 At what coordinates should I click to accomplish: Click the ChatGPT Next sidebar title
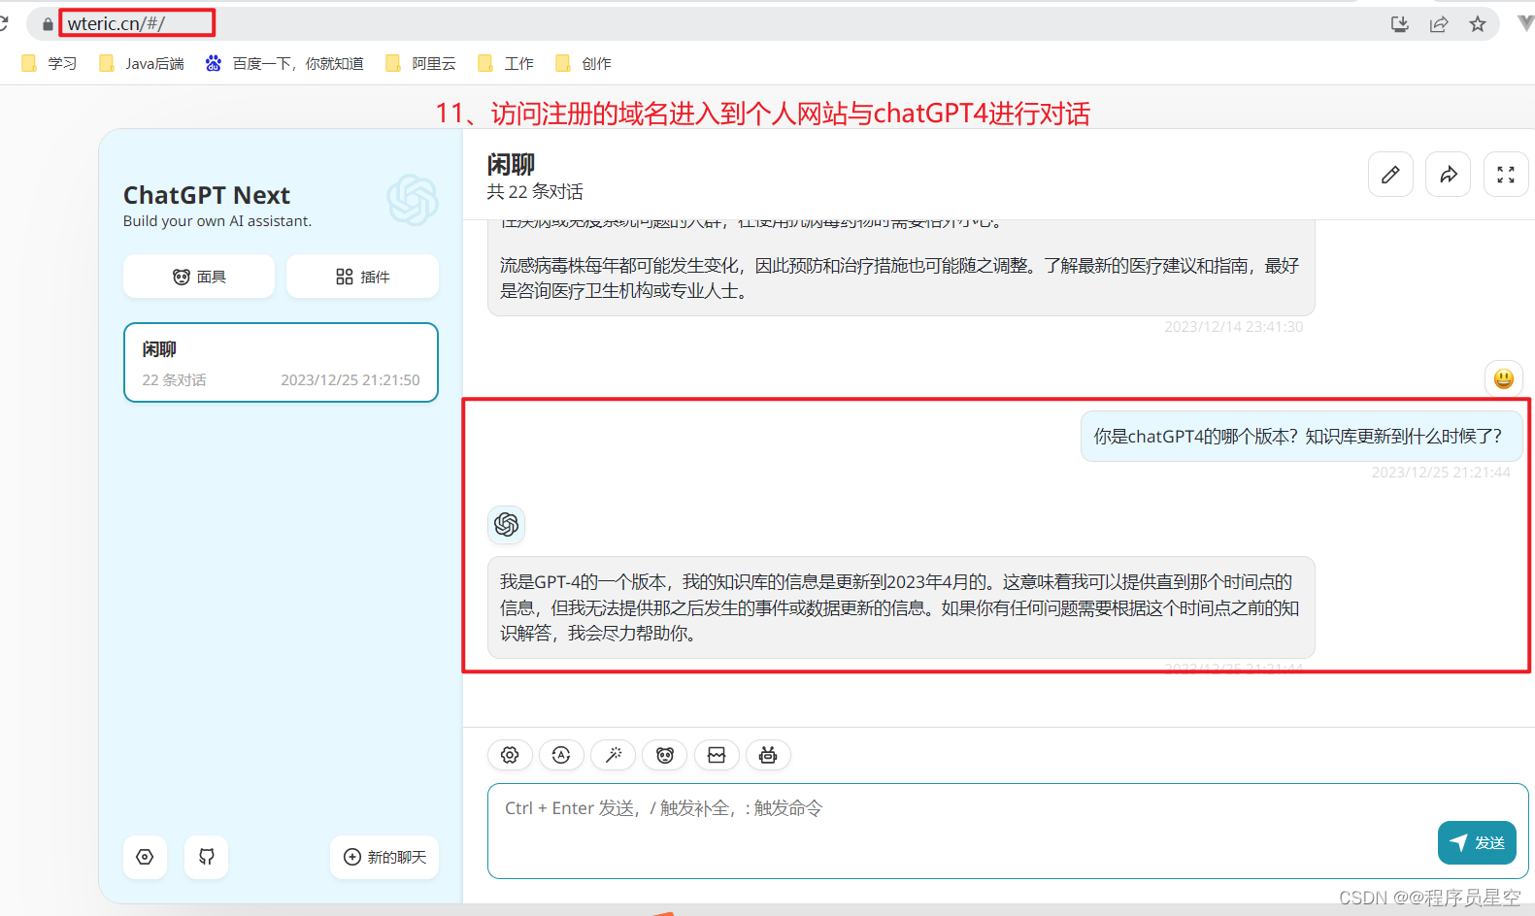207,195
